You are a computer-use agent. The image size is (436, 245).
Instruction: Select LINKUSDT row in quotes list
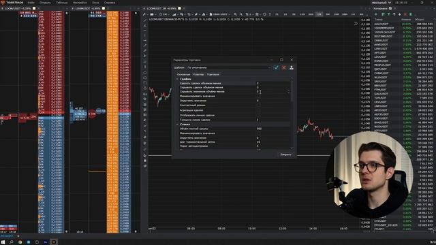(x=403, y=48)
